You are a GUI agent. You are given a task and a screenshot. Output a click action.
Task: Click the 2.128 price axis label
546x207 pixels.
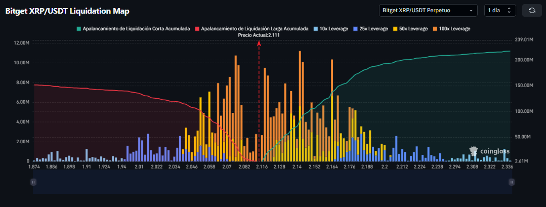[x=279, y=167]
